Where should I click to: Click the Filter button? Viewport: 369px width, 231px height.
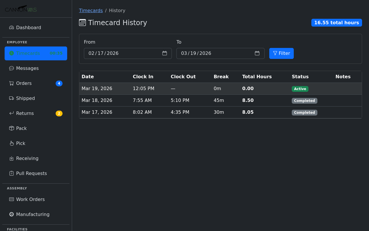pos(281,53)
